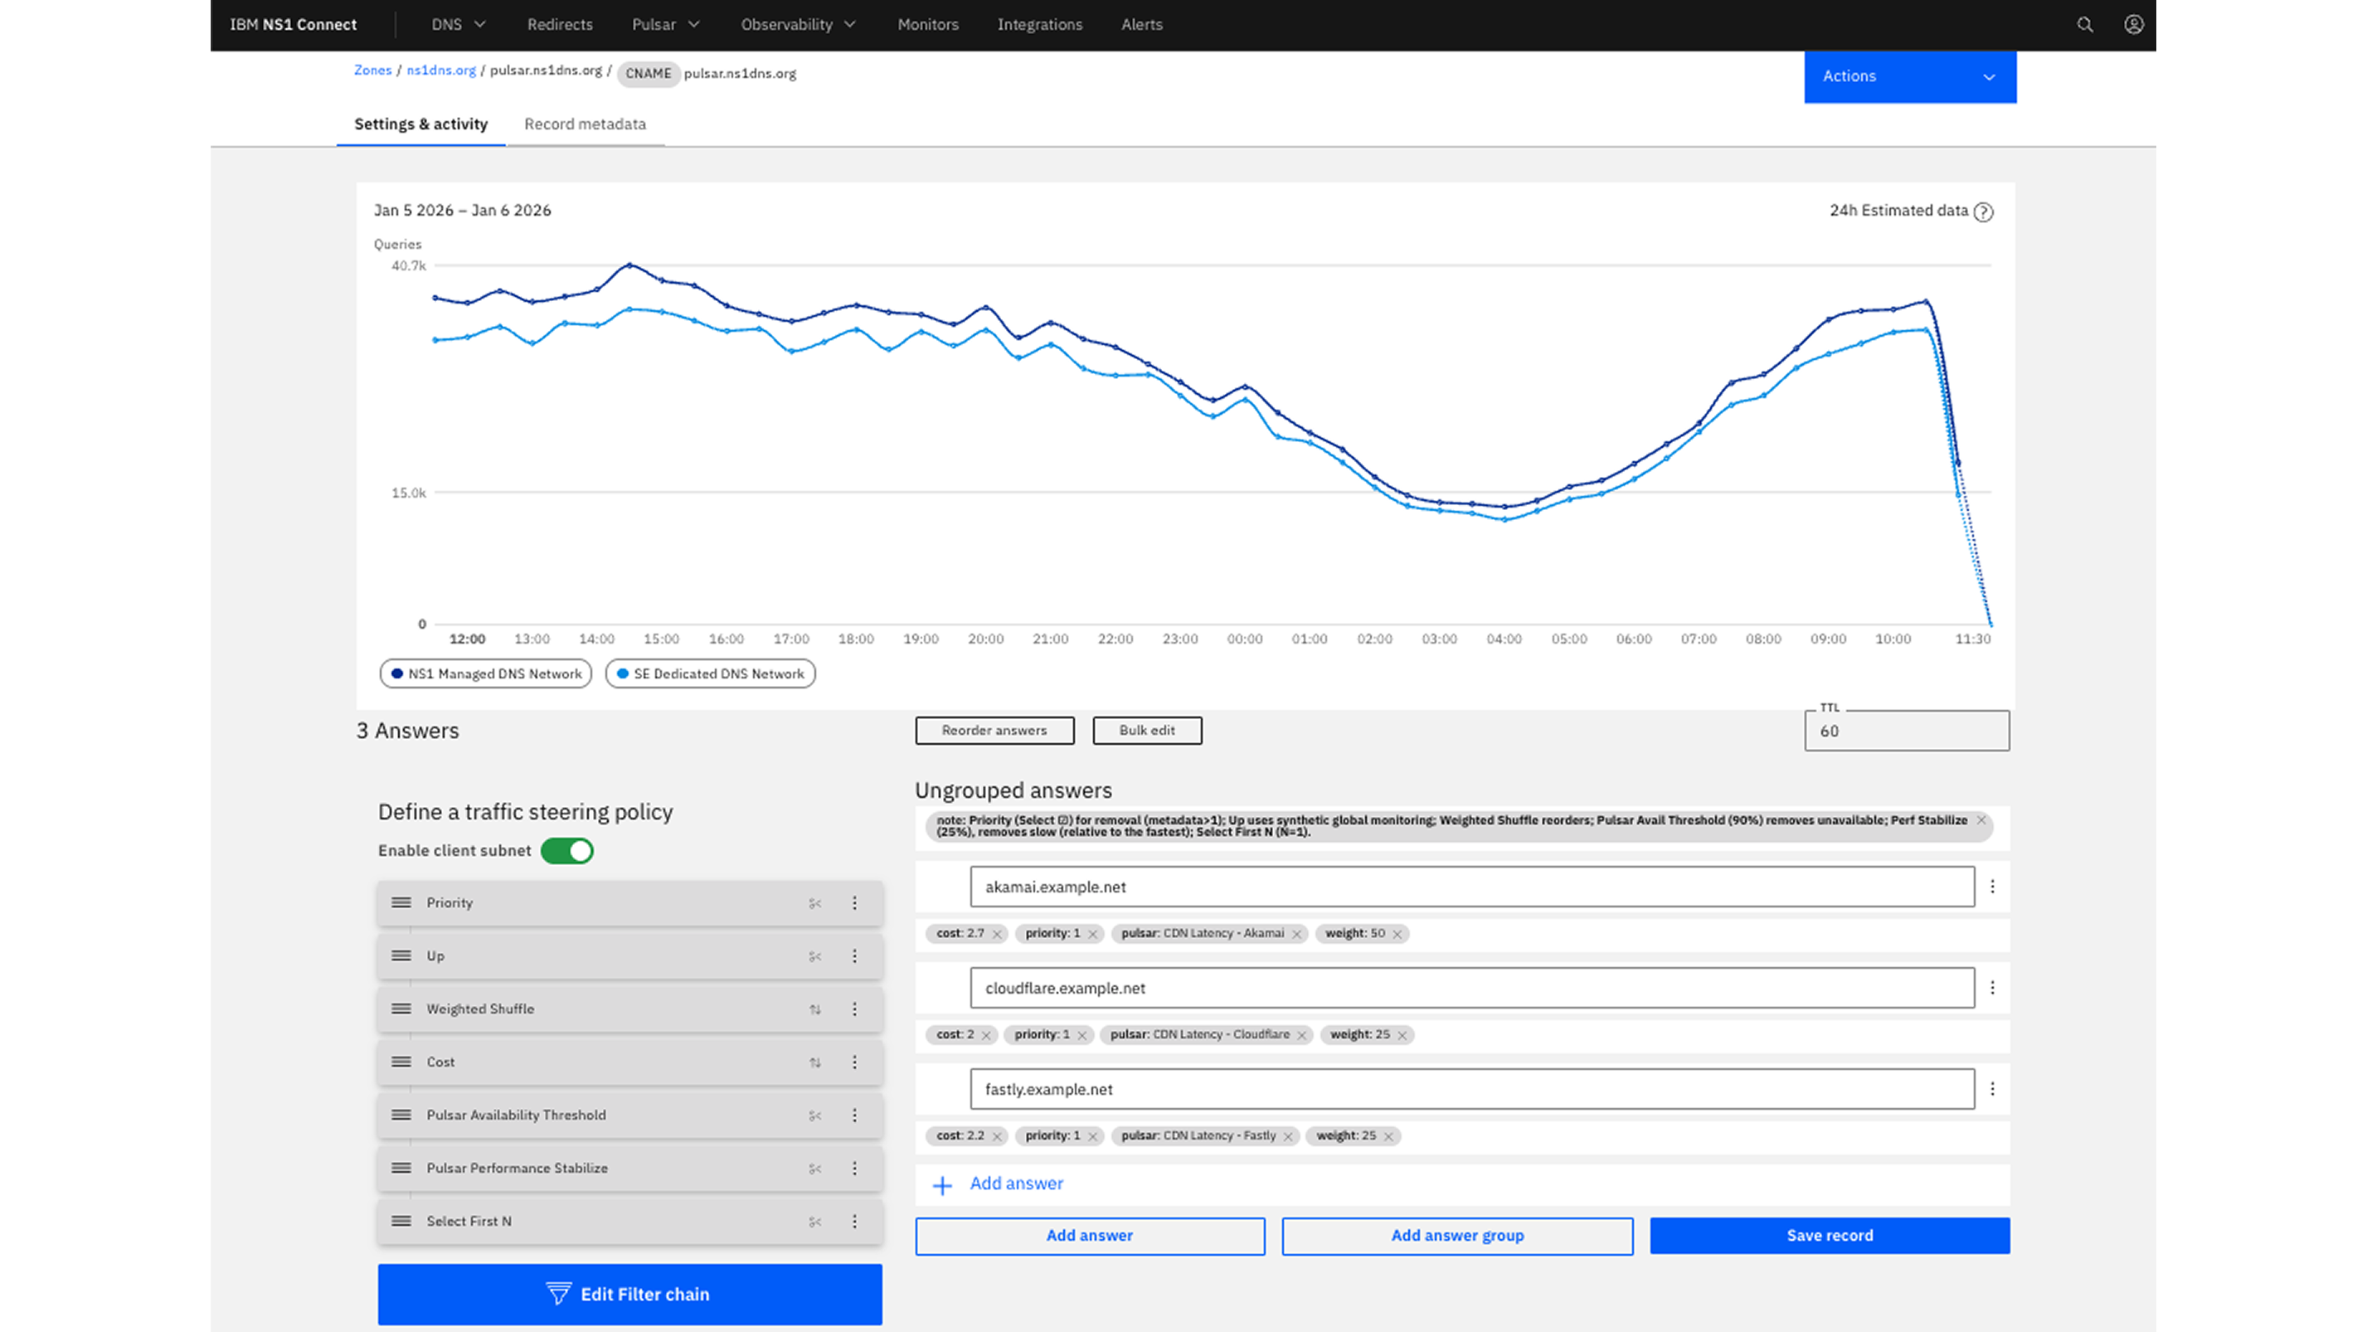Click outlined Add answer button
This screenshot has height=1332, width=2367.
point(1090,1236)
